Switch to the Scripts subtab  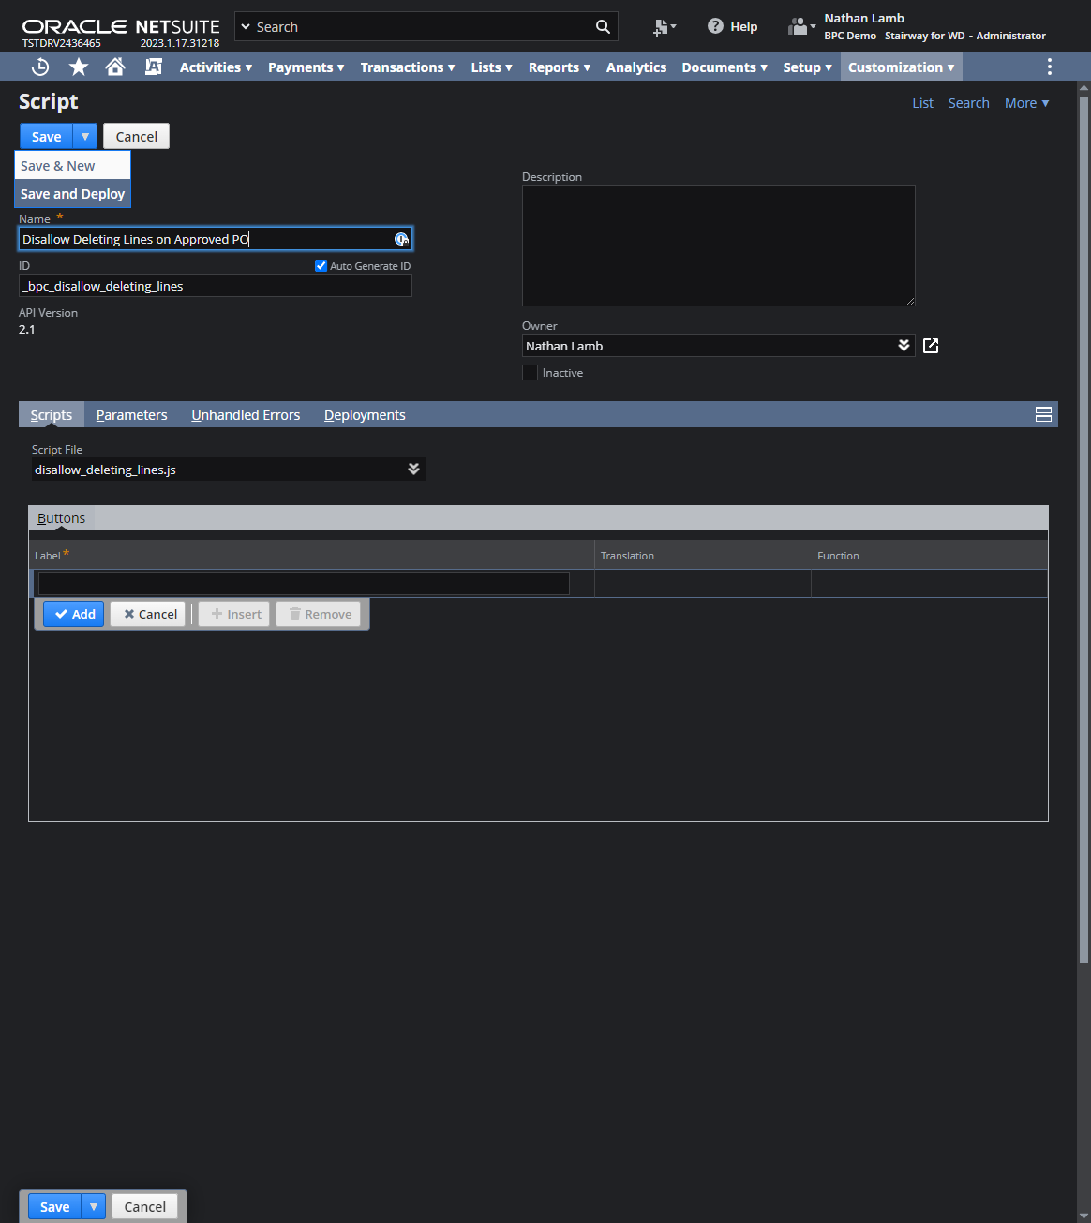click(x=52, y=414)
